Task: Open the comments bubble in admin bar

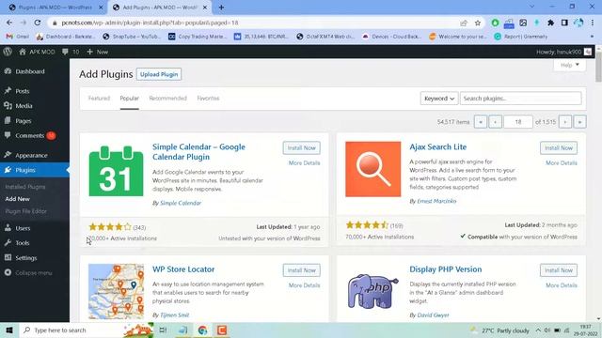Action: 71,52
